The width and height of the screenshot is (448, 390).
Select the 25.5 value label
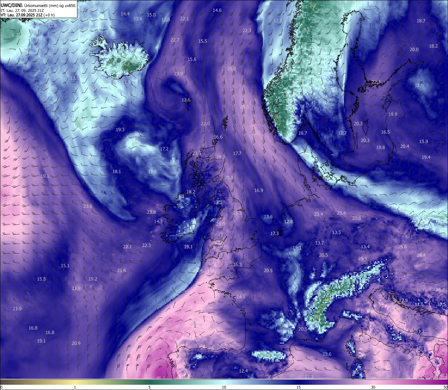click(x=363, y=258)
